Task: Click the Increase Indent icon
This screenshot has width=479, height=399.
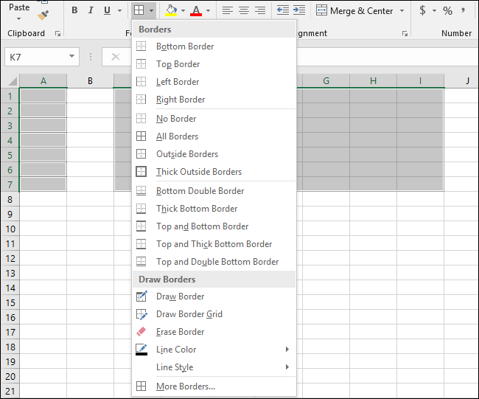Action: [x=298, y=10]
